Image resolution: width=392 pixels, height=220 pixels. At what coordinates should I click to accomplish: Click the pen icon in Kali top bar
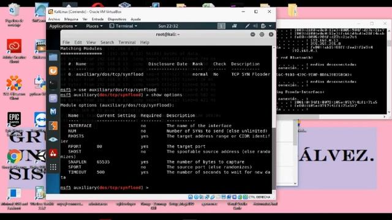(247, 26)
